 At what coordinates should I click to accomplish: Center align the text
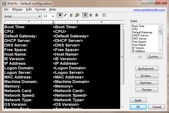click(x=91, y=15)
